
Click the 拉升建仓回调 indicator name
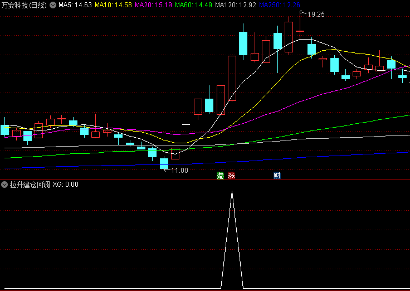(x=30, y=184)
